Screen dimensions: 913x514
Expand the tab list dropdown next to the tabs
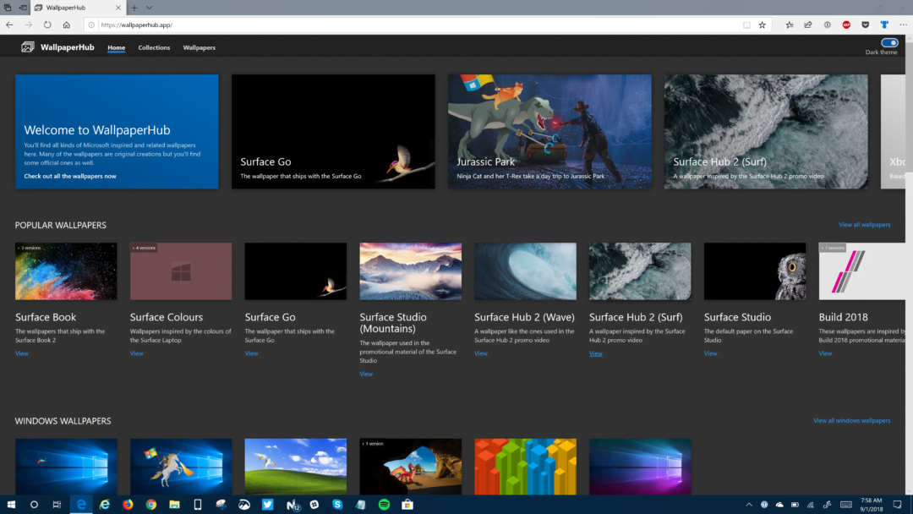click(149, 8)
